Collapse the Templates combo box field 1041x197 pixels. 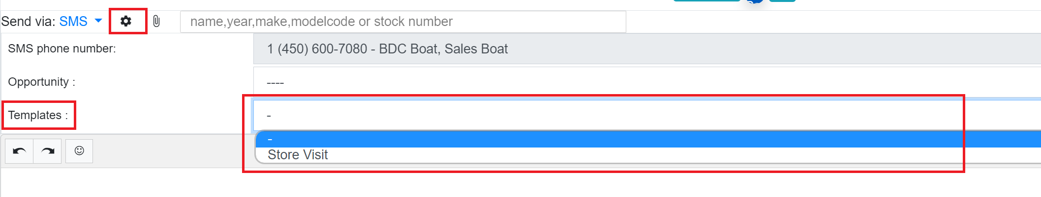coord(647,115)
